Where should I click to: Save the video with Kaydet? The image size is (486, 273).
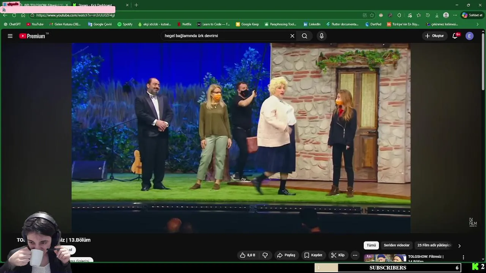click(x=313, y=255)
